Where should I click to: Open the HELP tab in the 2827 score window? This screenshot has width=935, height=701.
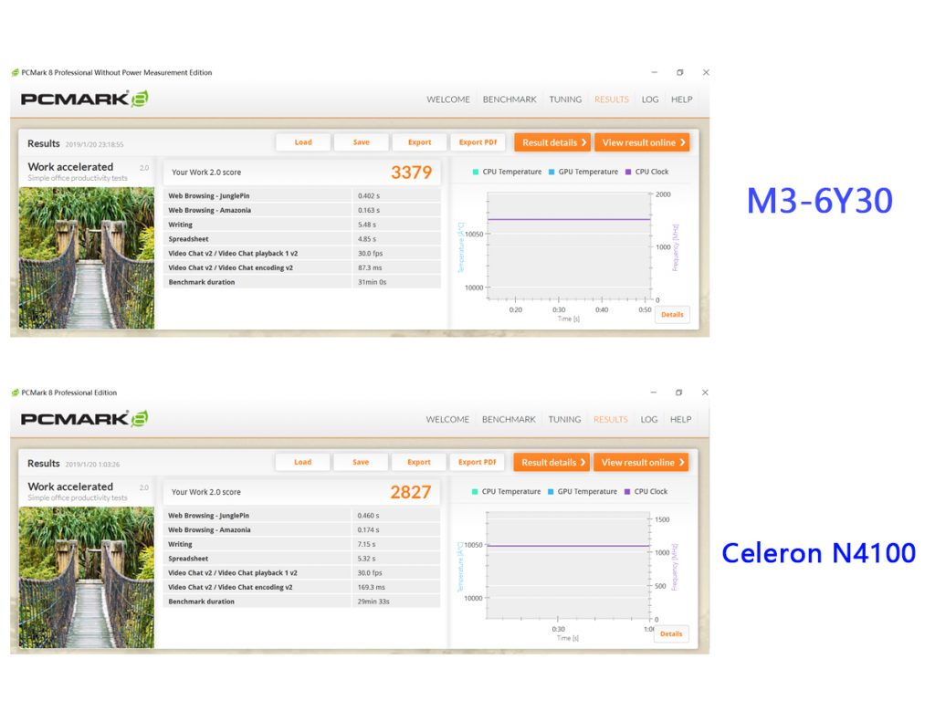680,420
